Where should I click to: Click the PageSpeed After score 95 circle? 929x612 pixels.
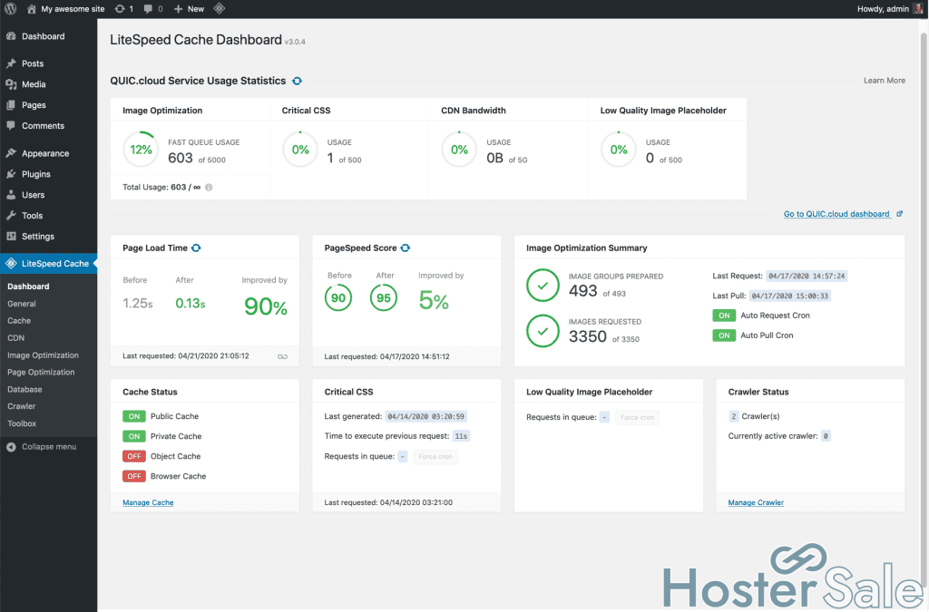(384, 297)
